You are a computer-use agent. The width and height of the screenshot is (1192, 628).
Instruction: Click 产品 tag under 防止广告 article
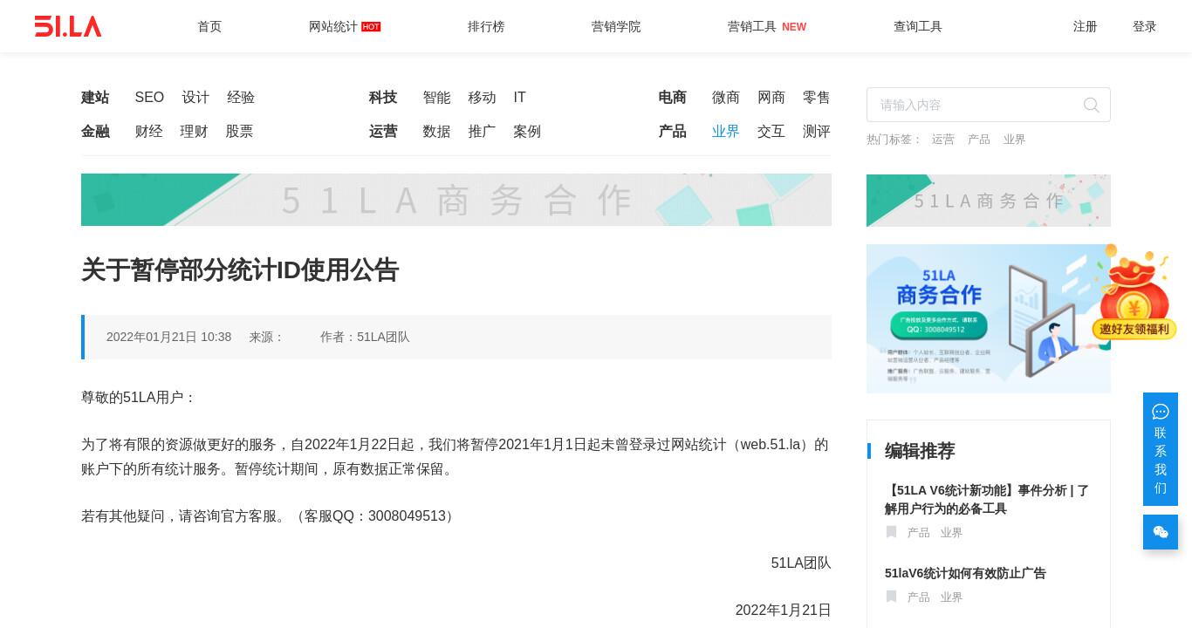[x=919, y=597]
